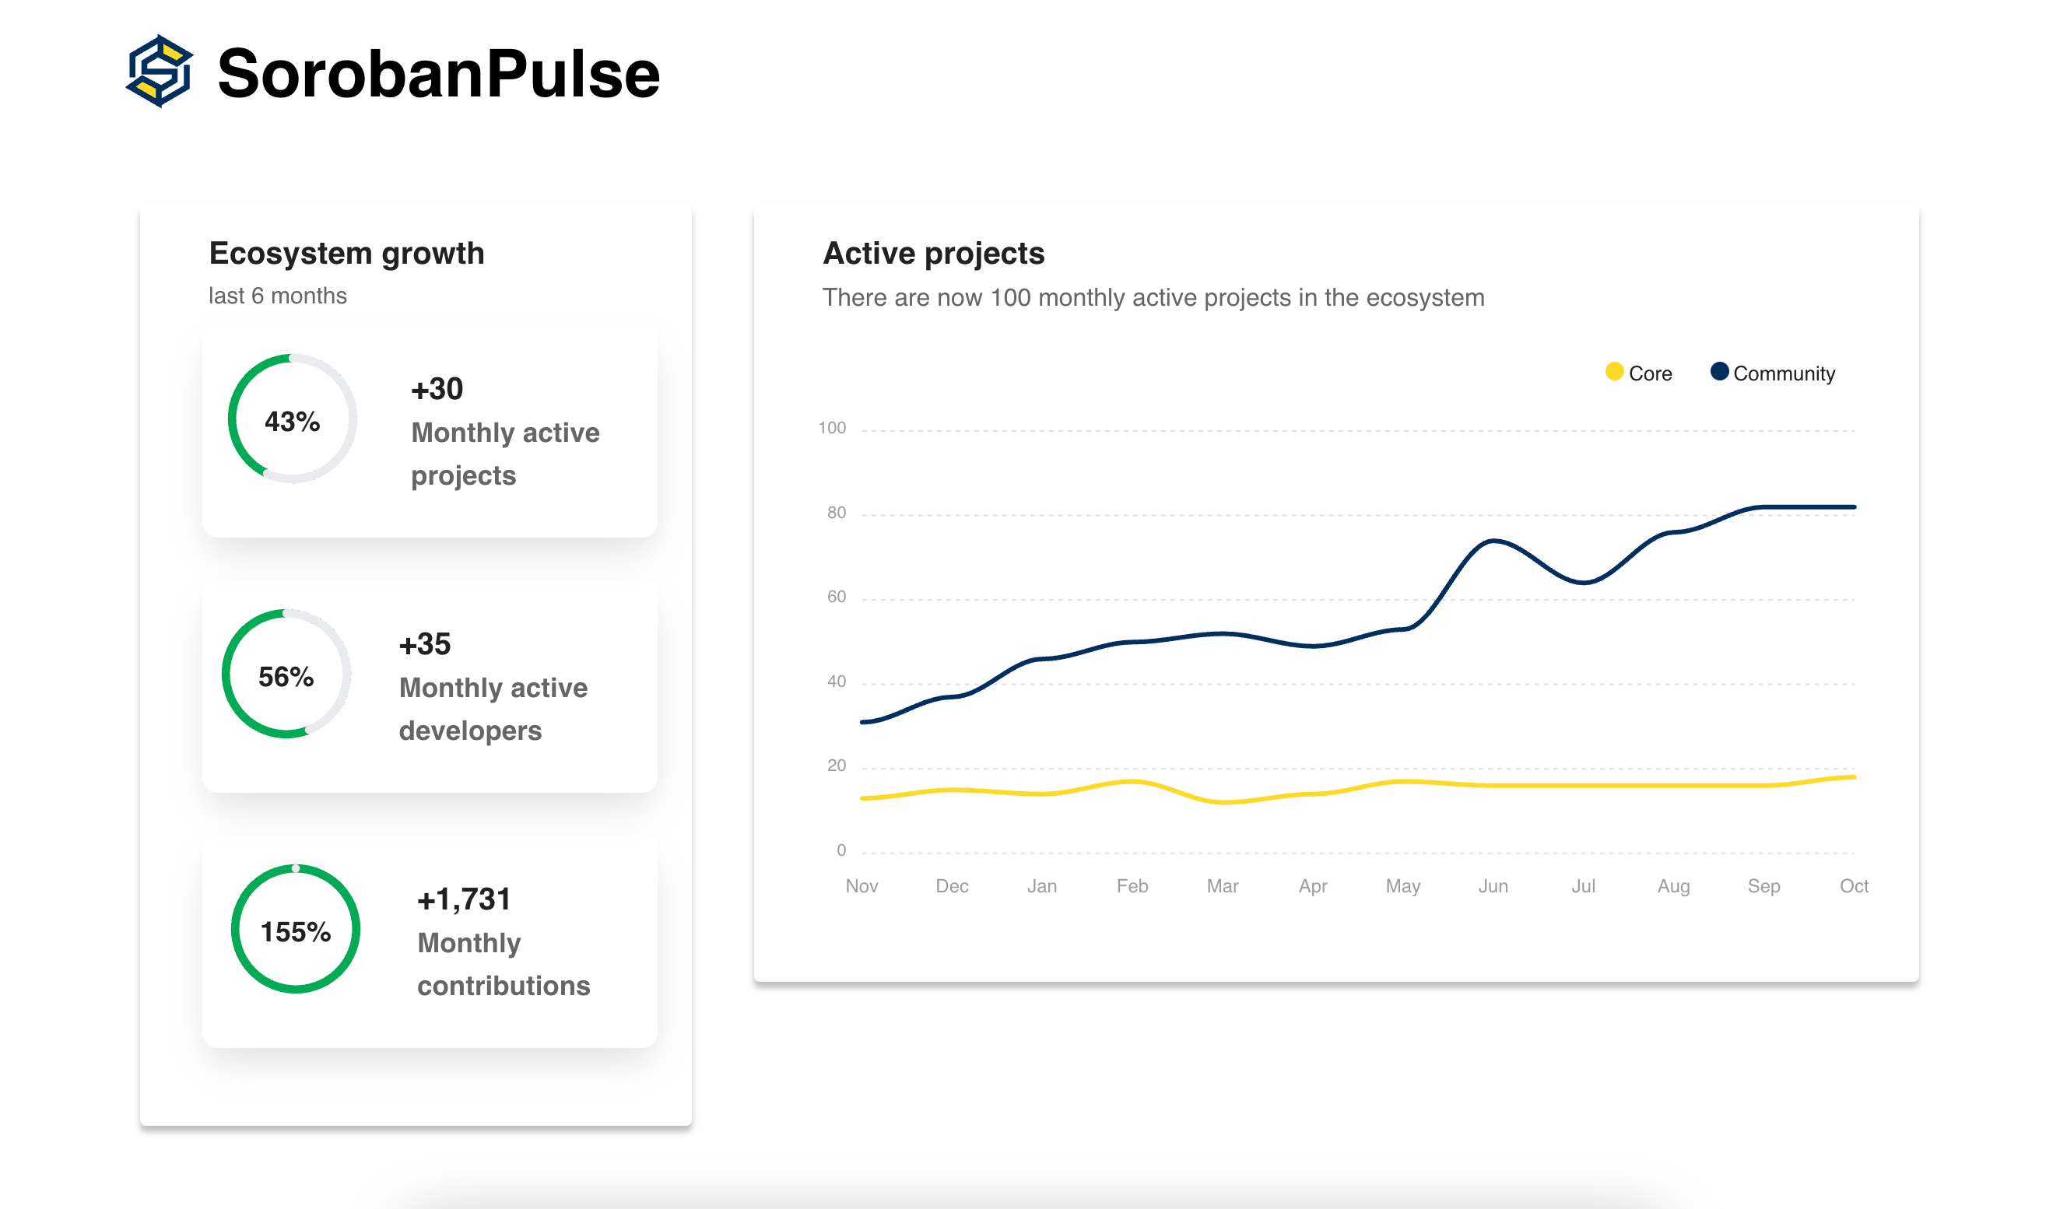Click the +1,731 contributions figure
Image resolution: width=2067 pixels, height=1209 pixels.
pyautogui.click(x=463, y=899)
